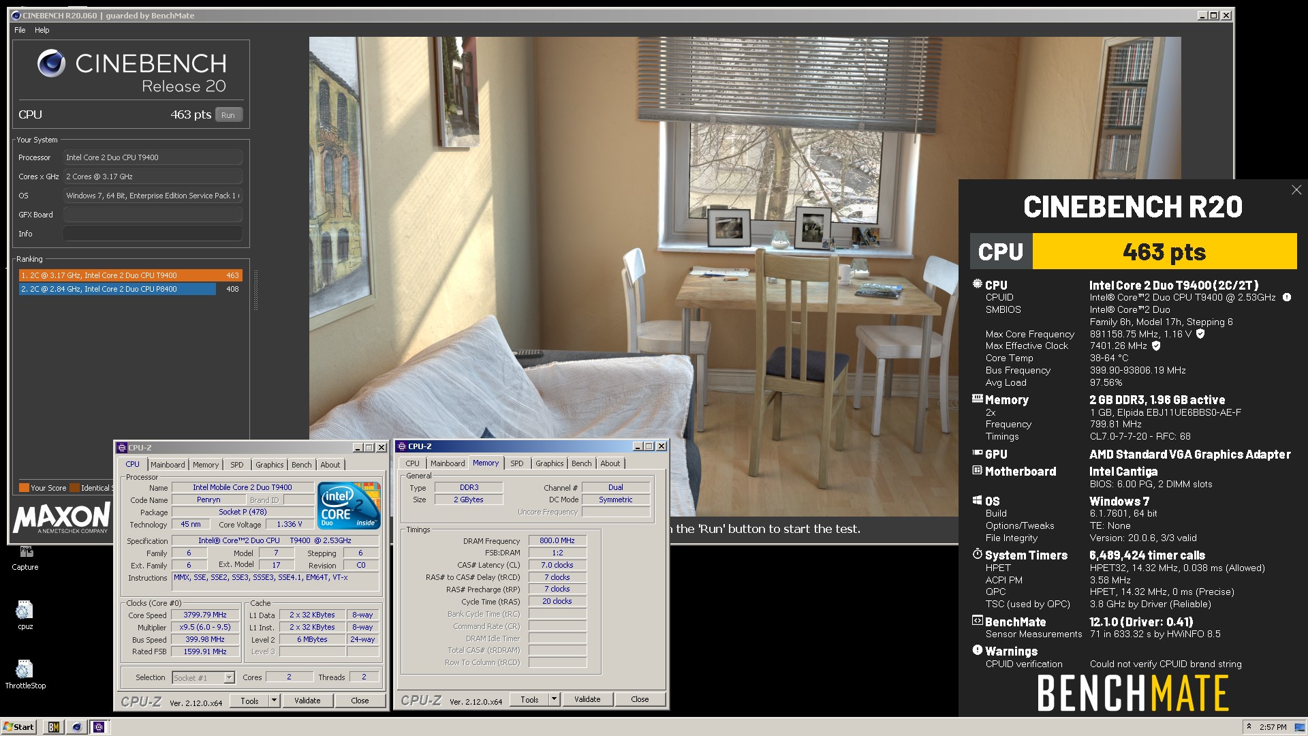Click right CPU-Z window title icon

pos(402,446)
